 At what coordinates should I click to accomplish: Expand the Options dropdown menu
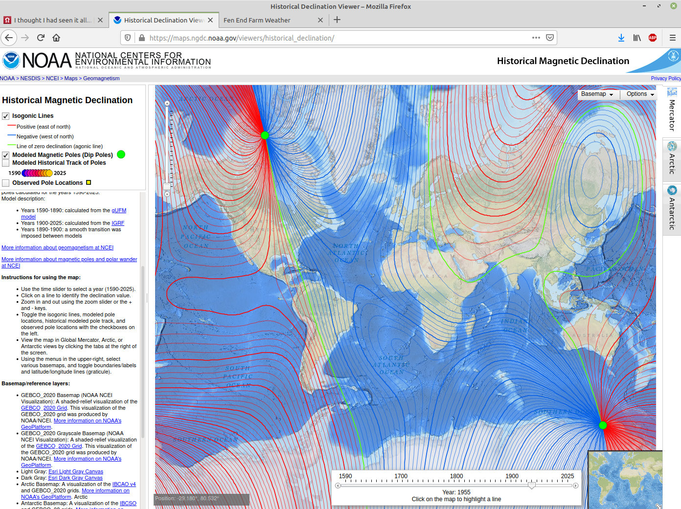[640, 94]
